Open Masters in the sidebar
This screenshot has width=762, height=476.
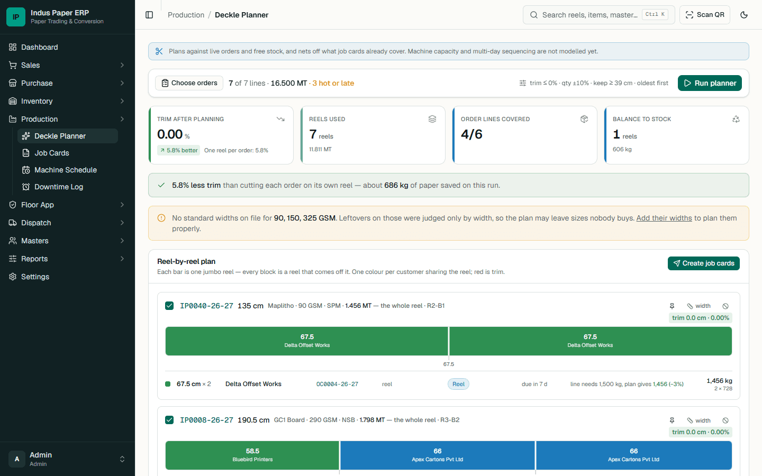click(x=67, y=241)
